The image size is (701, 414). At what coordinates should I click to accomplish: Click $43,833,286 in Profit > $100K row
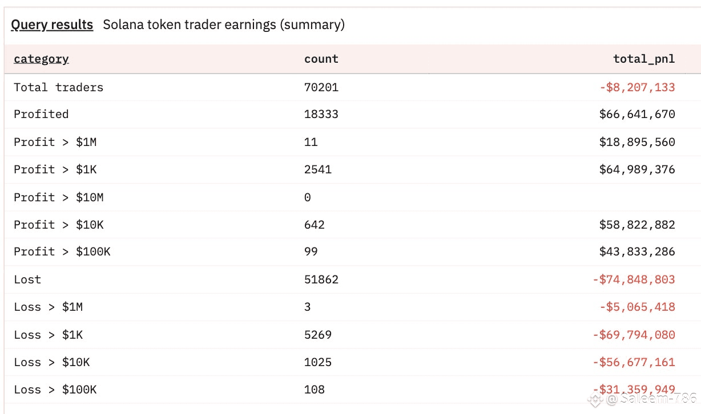click(637, 251)
